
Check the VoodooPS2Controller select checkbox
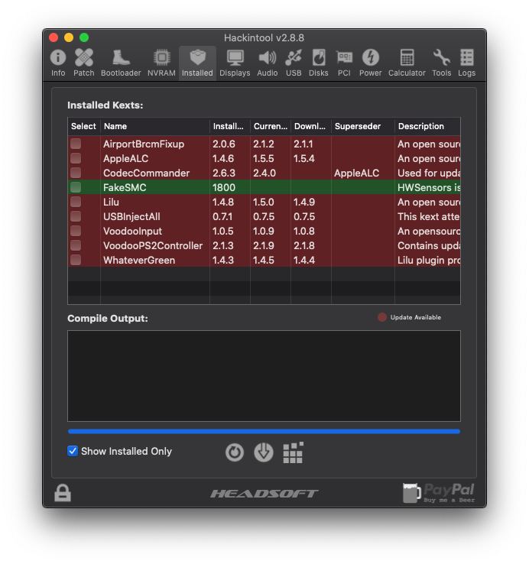click(76, 245)
